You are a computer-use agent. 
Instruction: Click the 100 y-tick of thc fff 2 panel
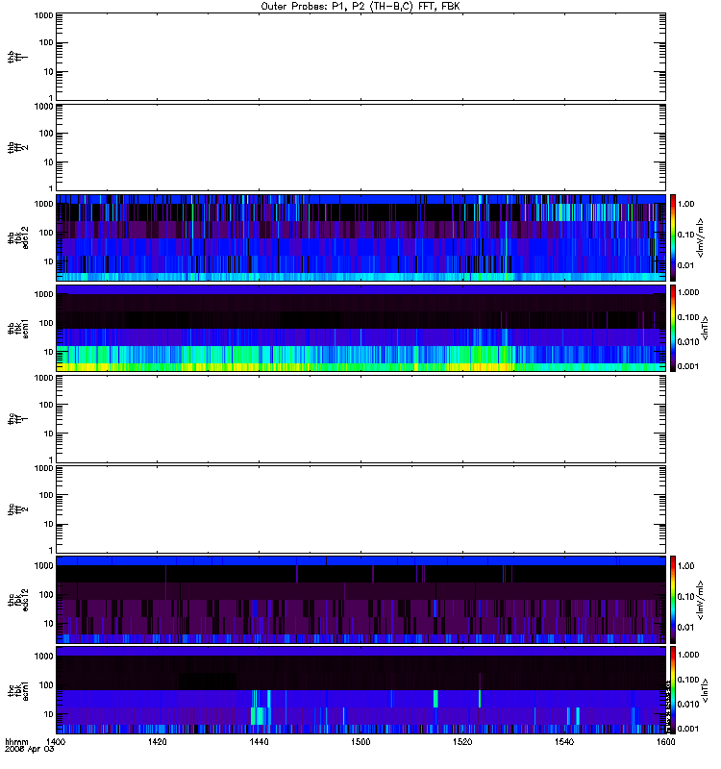coord(46,495)
